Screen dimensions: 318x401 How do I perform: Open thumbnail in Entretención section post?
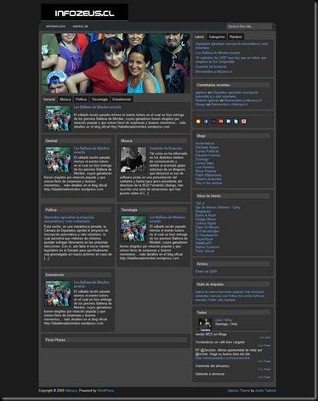pyautogui.click(x=58, y=294)
